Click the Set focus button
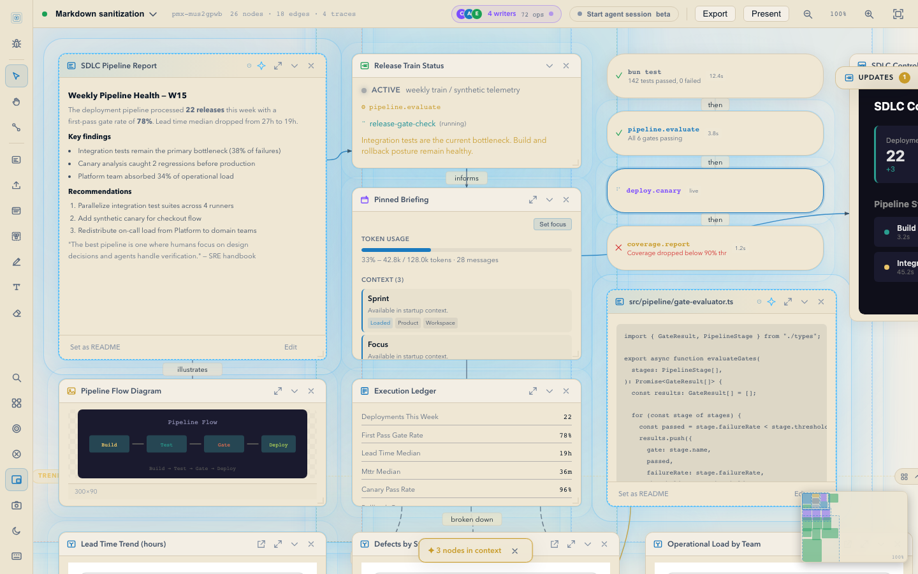 coord(553,224)
